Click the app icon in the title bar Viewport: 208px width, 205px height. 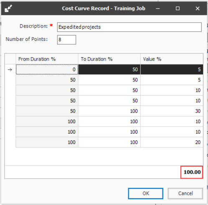point(8,8)
